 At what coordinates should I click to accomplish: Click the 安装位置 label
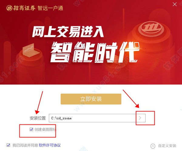(38, 118)
